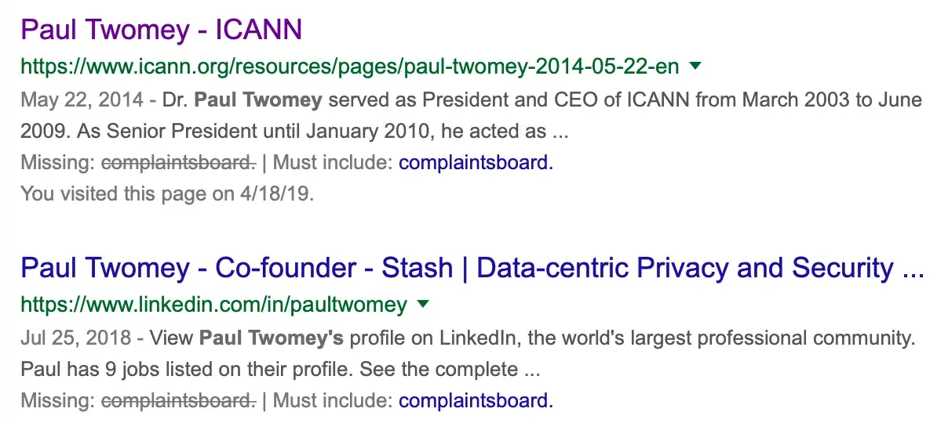Click bold 'Paul Twomey's' in LinkedIn snippet
The height and width of the screenshot is (423, 948).
coord(271,338)
